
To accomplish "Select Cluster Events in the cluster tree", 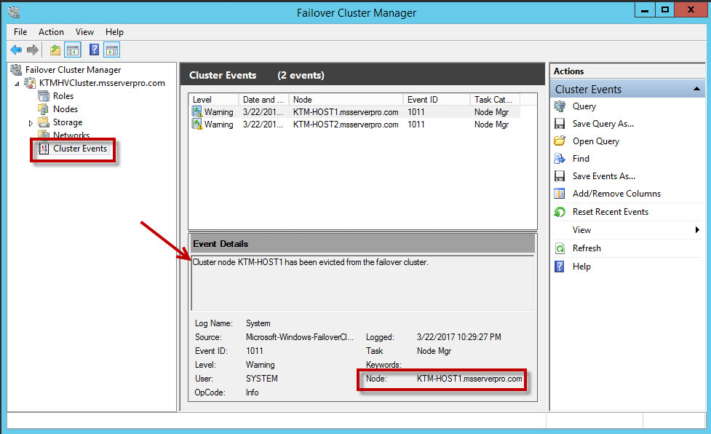I will point(80,149).
